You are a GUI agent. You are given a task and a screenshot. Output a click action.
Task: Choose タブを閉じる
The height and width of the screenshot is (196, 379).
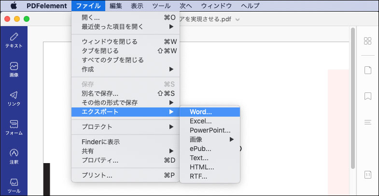tap(126, 51)
